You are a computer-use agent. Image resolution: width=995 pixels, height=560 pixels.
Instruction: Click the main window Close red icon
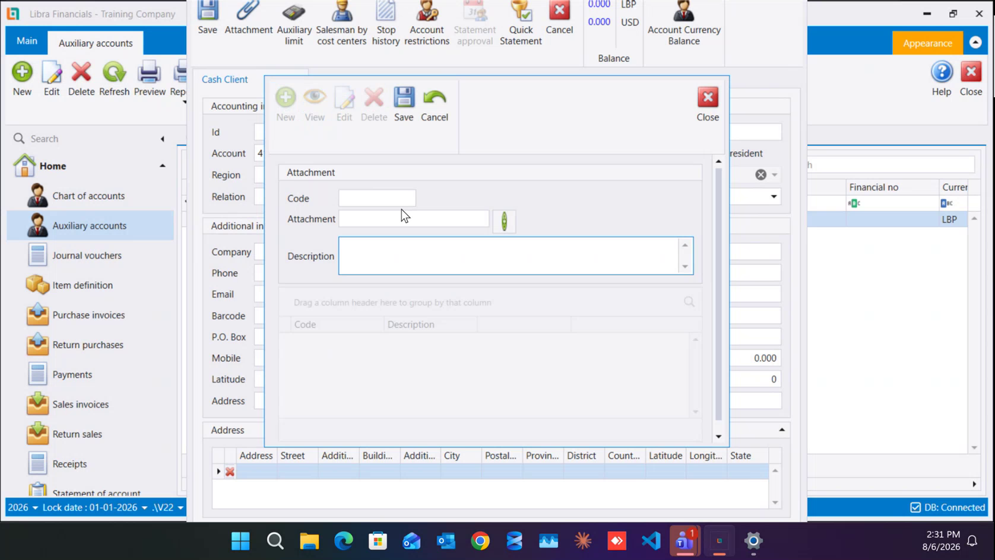(971, 79)
